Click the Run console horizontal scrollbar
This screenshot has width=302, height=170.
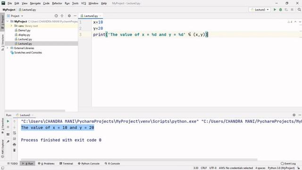139,160
